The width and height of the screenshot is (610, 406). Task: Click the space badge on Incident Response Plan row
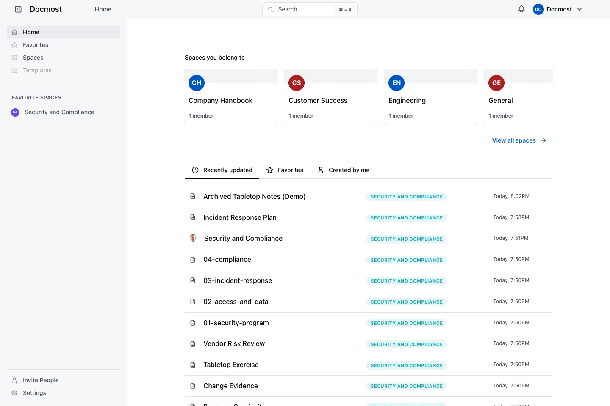407,218
